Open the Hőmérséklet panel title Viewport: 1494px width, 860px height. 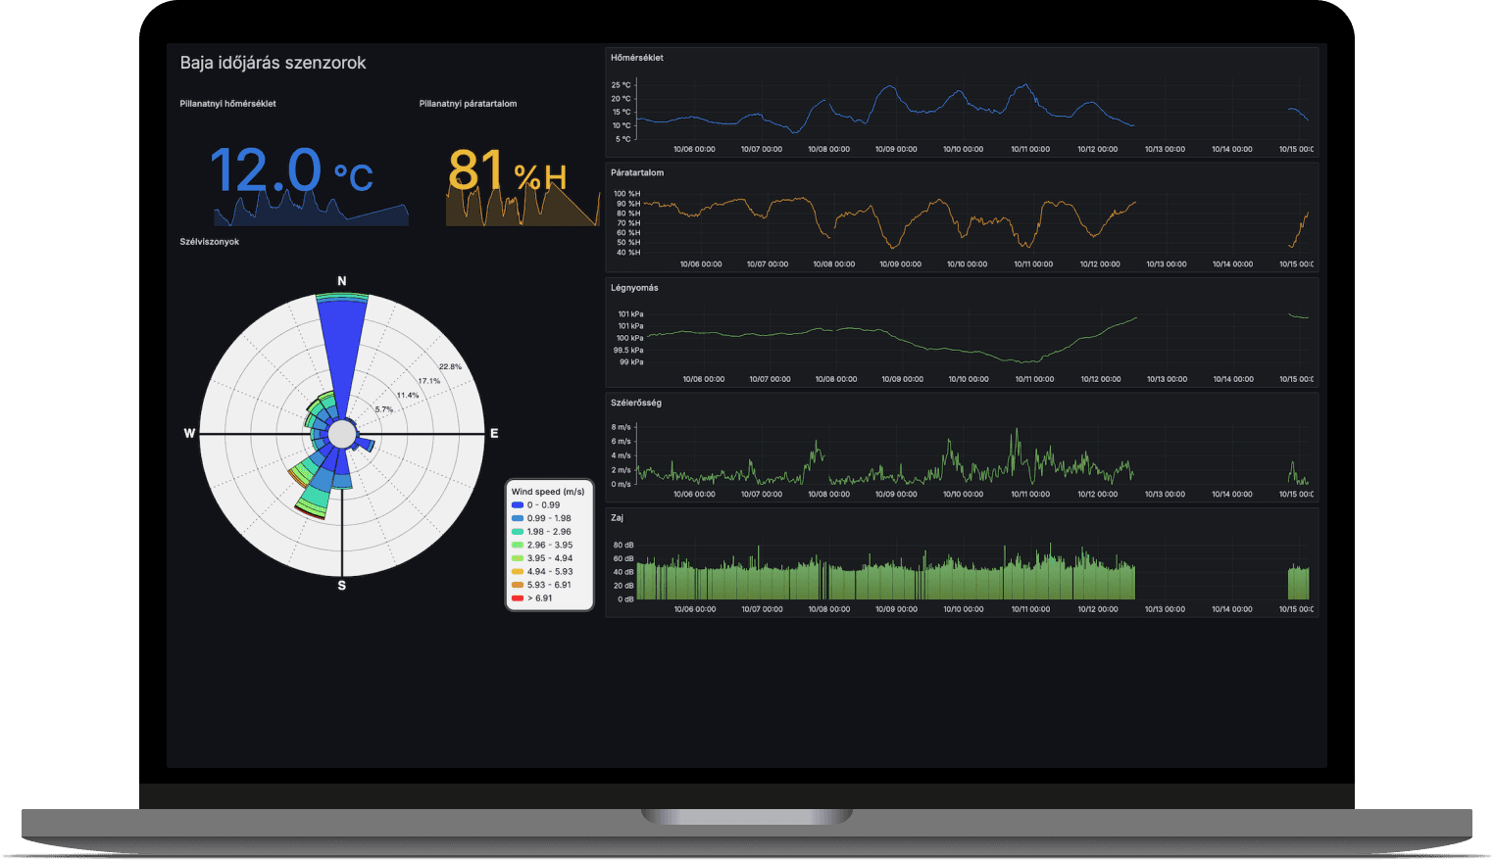click(x=637, y=58)
